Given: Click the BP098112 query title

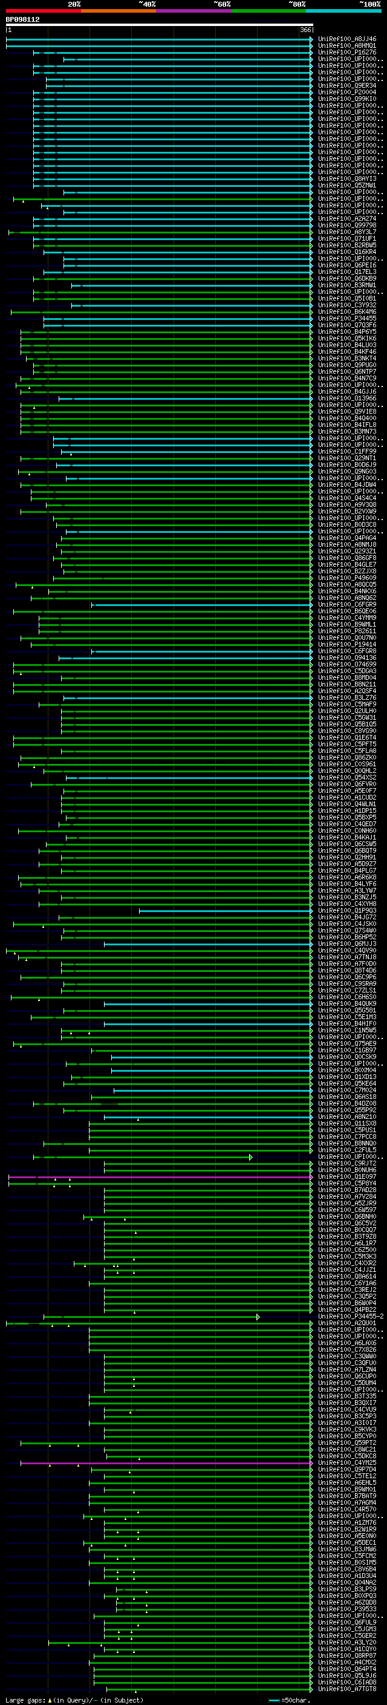Looking at the screenshot, I should pos(22,20).
